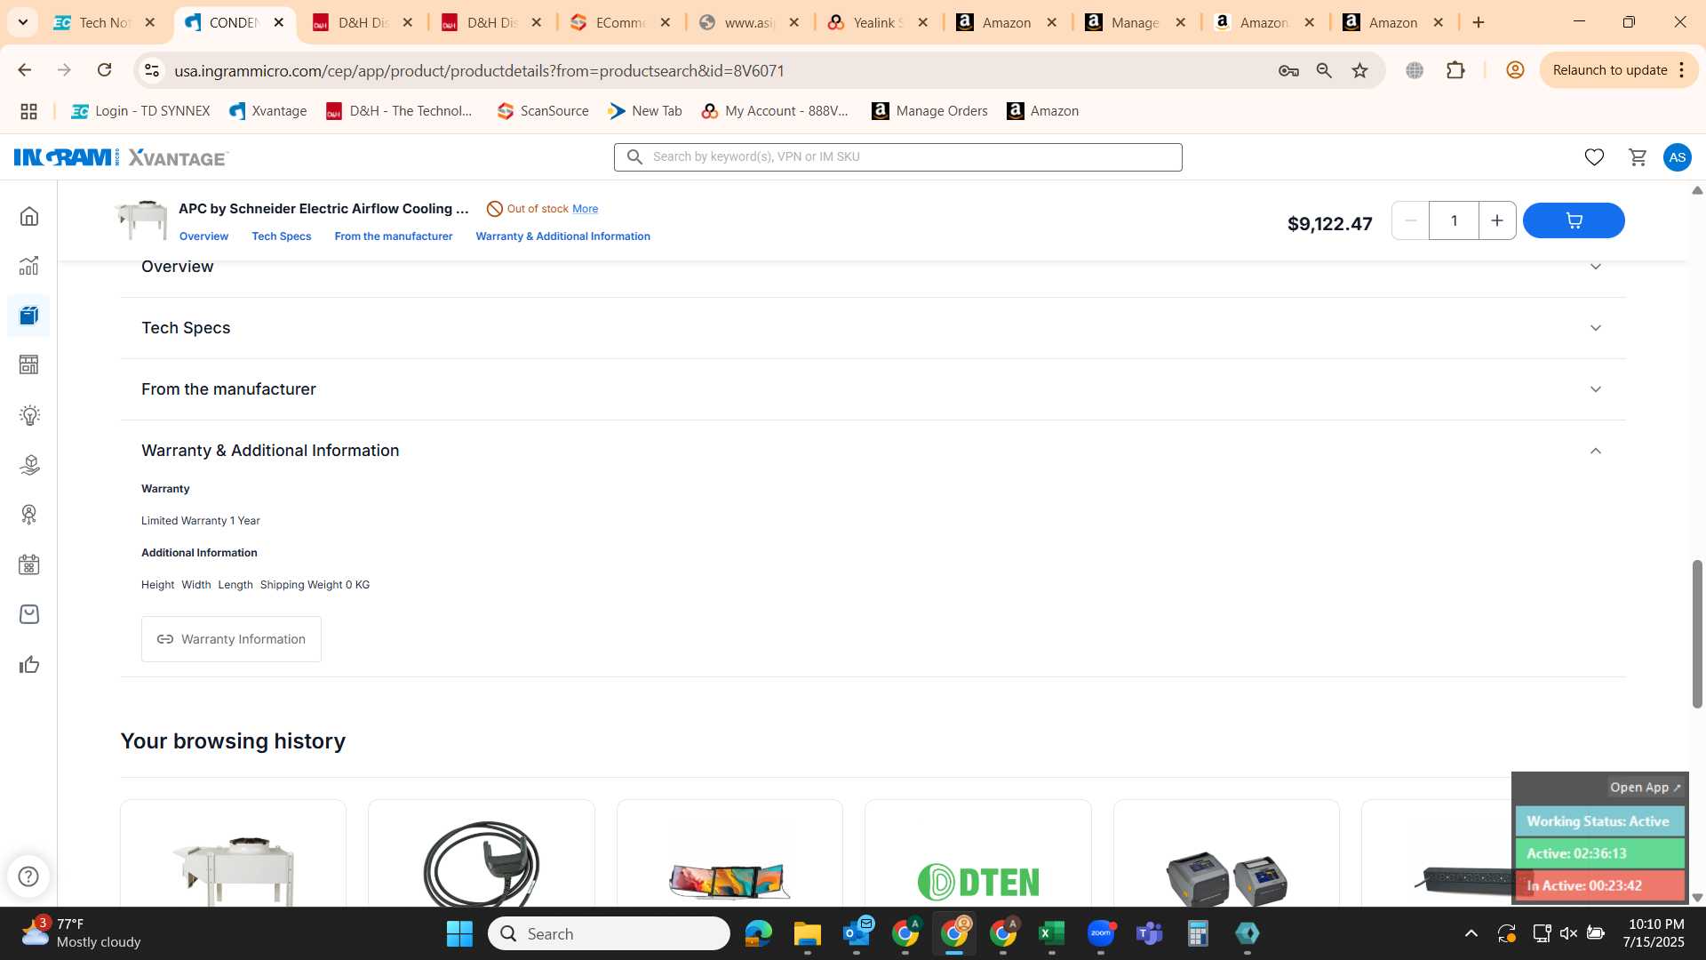This screenshot has width=1706, height=960.
Task: Open Manage Orders bookmark
Action: pos(929,111)
